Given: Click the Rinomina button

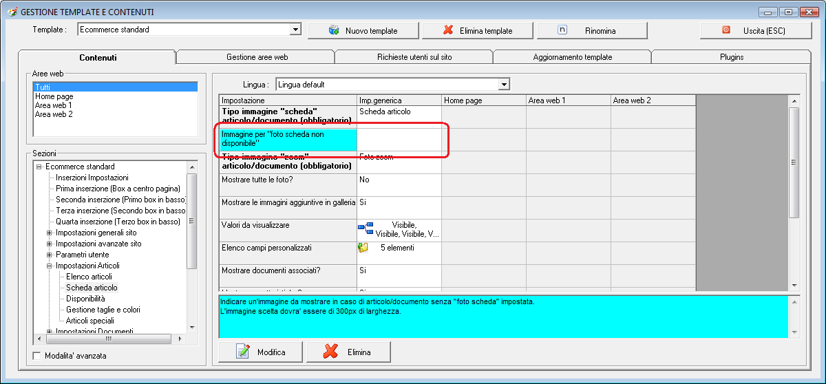Looking at the screenshot, I should (x=592, y=30).
